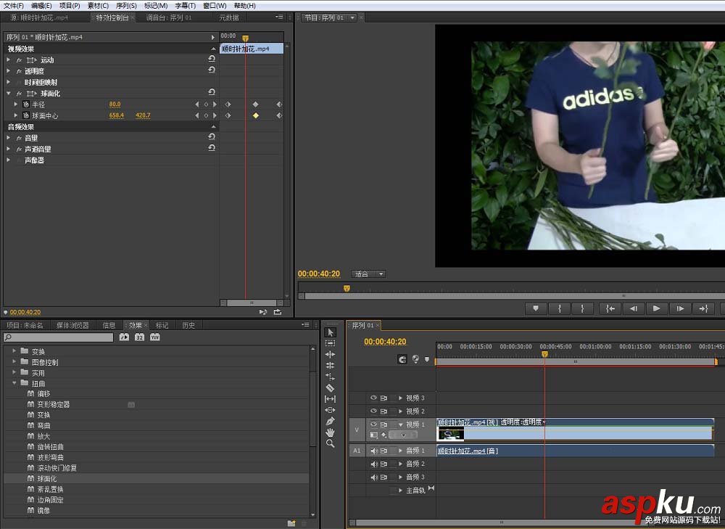Expand the 图像控制 effects folder
This screenshot has height=529, width=725.
pyautogui.click(x=14, y=362)
